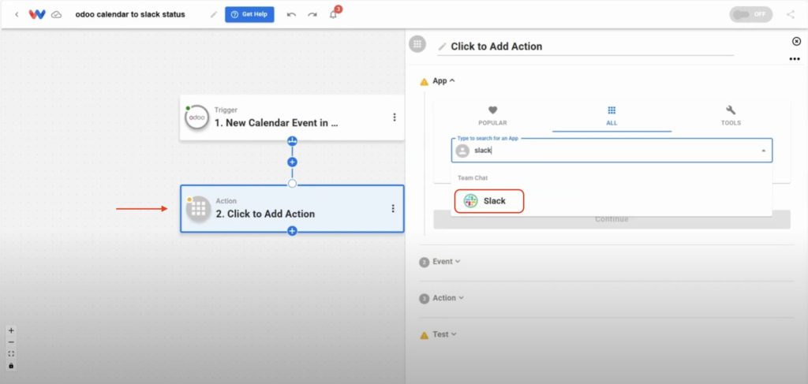Click the Get Help button
808x384 pixels.
(x=249, y=14)
